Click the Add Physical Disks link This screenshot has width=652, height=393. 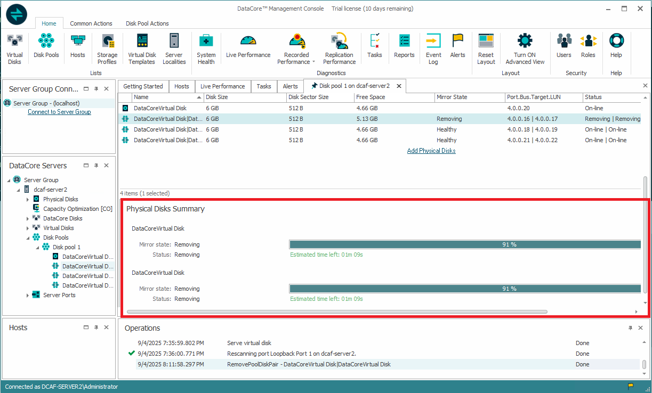[431, 151]
